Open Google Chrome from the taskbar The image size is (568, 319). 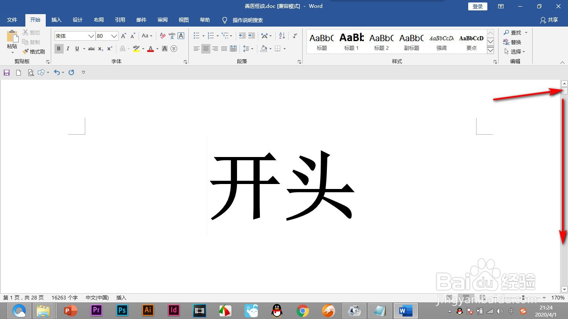(x=303, y=310)
